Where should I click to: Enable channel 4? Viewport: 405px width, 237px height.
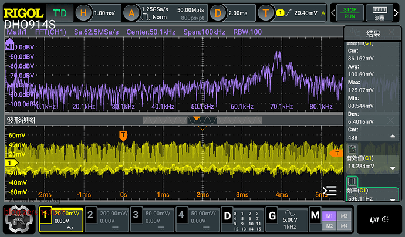(x=198, y=221)
